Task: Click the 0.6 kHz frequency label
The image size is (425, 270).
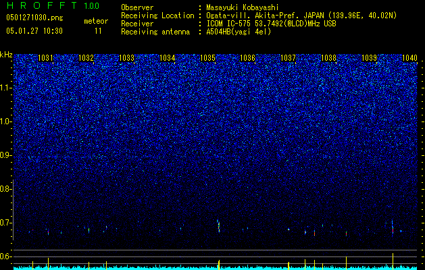Action: point(5,256)
